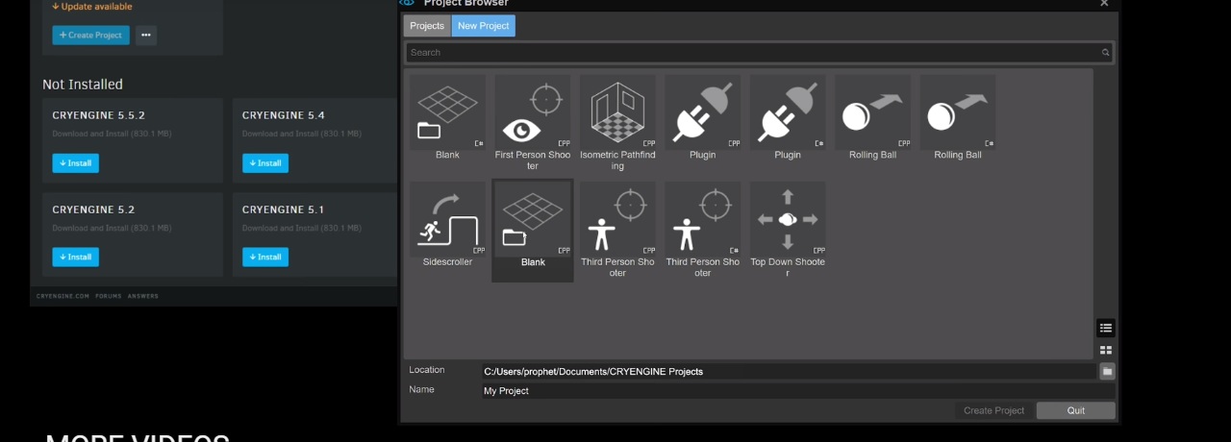
Task: Choose the First Person Shooter template
Action: [532, 124]
